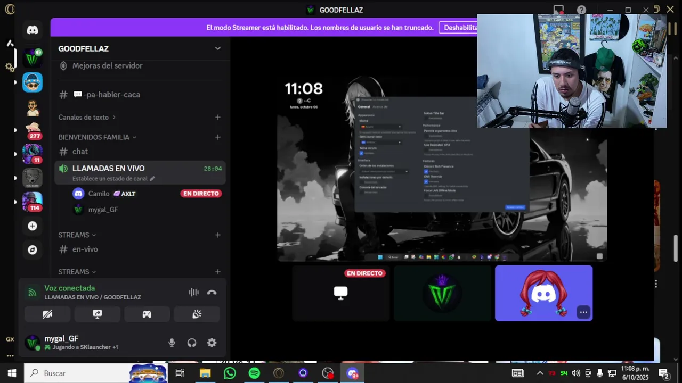Open Windows notification center
682x383 pixels.
pyautogui.click(x=664, y=373)
